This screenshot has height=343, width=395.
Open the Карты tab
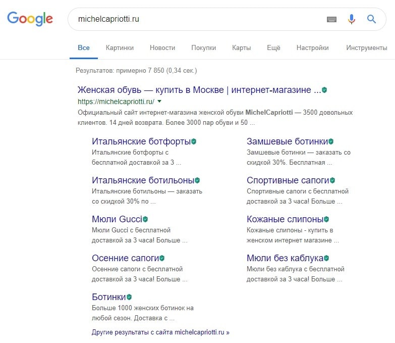[241, 48]
